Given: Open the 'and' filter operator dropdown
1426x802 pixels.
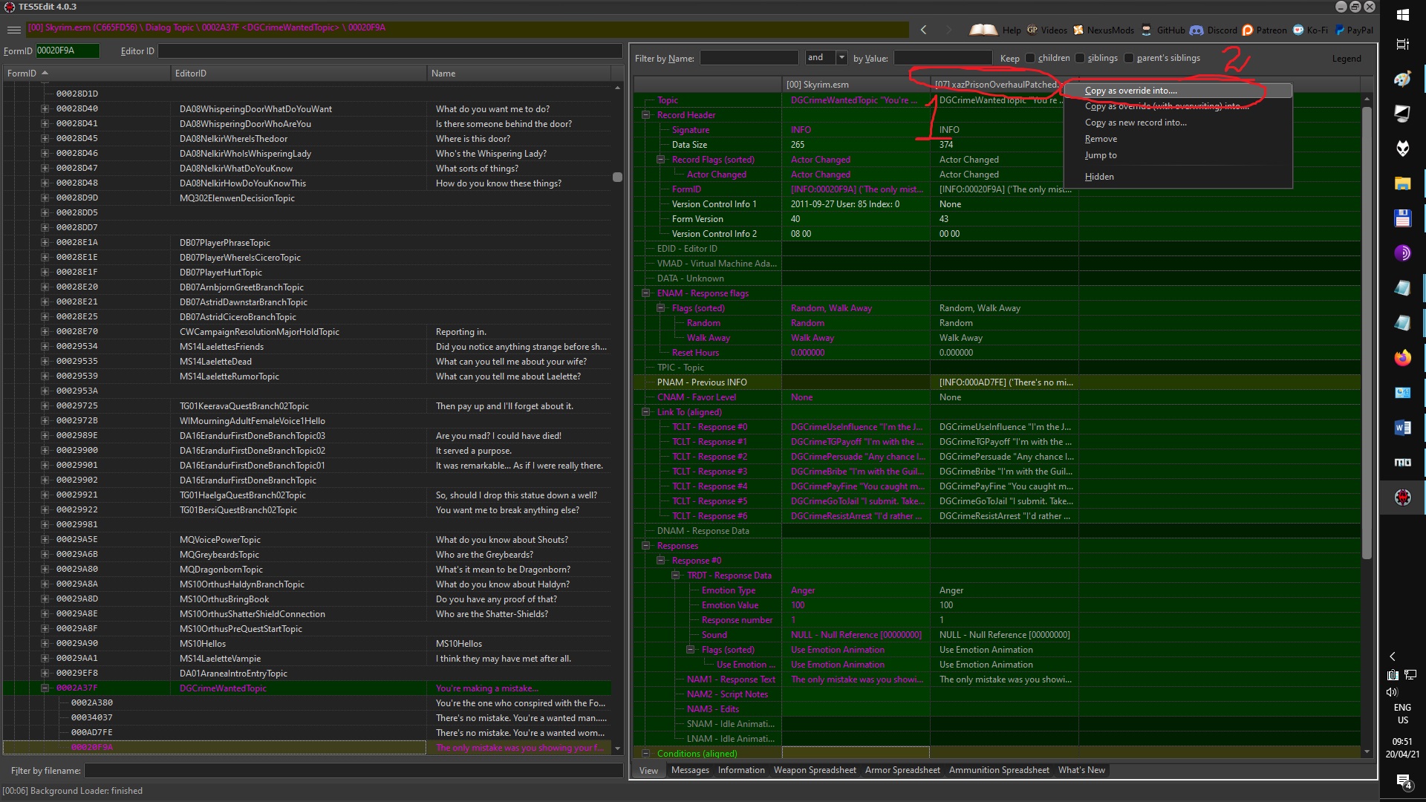Looking at the screenshot, I should pos(841,57).
